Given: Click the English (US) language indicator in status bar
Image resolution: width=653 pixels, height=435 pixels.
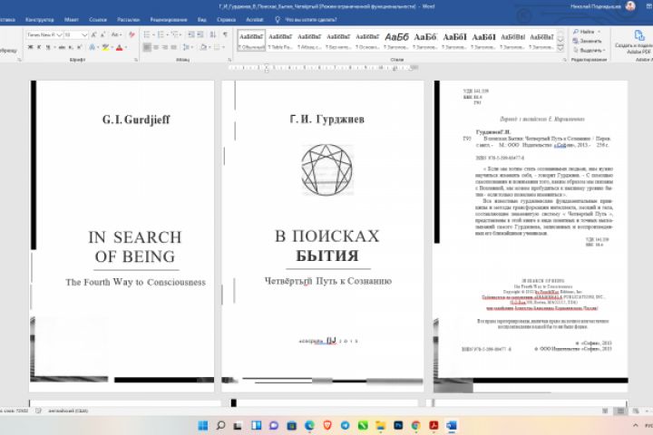Looking at the screenshot, I should (x=68, y=411).
